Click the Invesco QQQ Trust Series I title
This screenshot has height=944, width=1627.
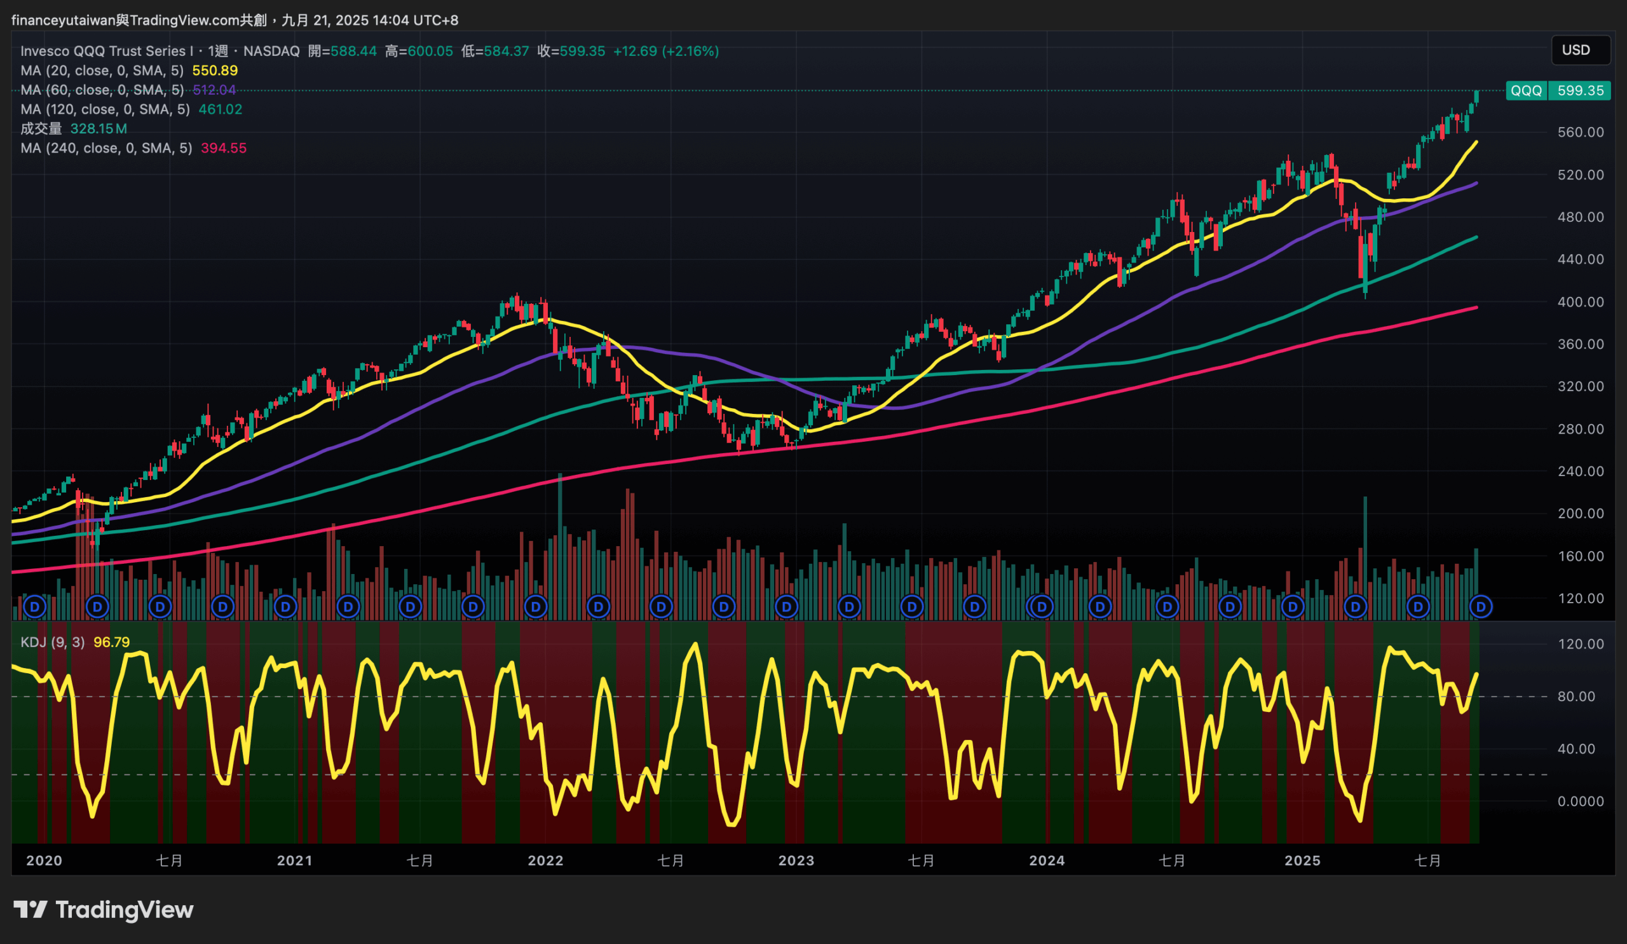point(107,51)
